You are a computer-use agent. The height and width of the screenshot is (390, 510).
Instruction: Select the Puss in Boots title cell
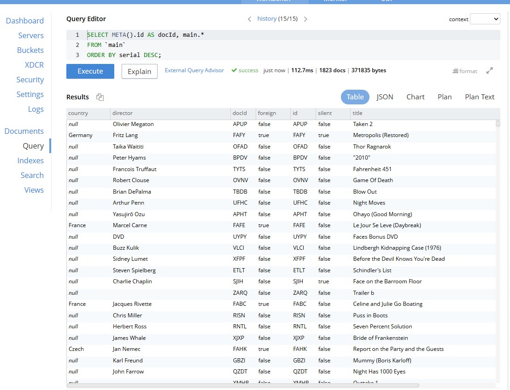coord(370,315)
